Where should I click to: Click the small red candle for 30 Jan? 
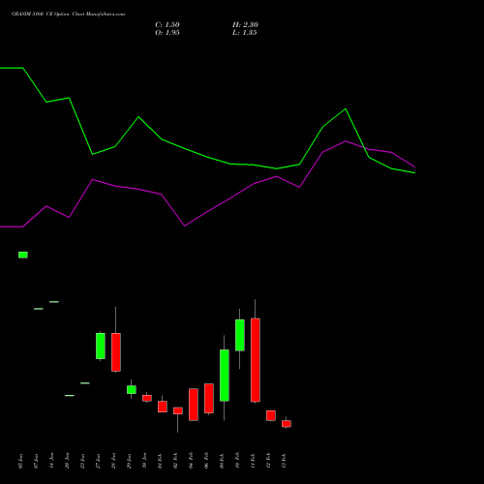tap(147, 398)
